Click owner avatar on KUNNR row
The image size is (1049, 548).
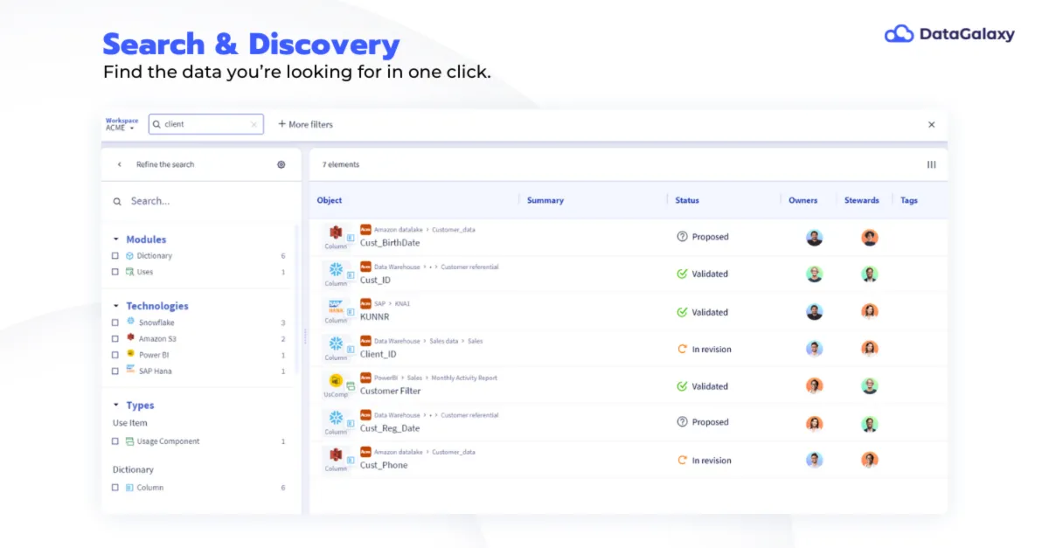[815, 312]
